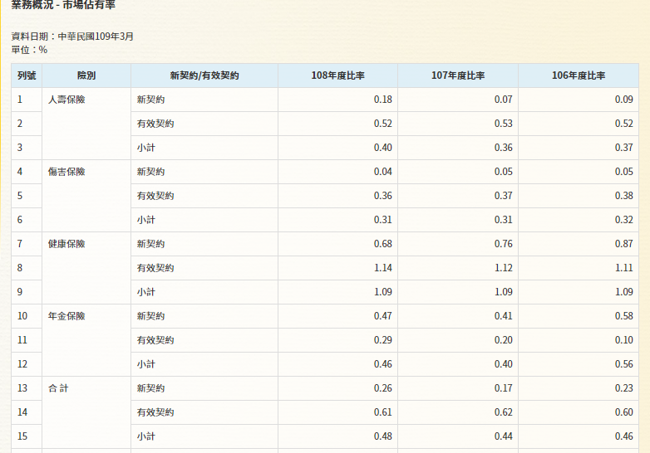650x453 pixels.
Task: Click 有效契約 in row 14
Action: (x=155, y=412)
